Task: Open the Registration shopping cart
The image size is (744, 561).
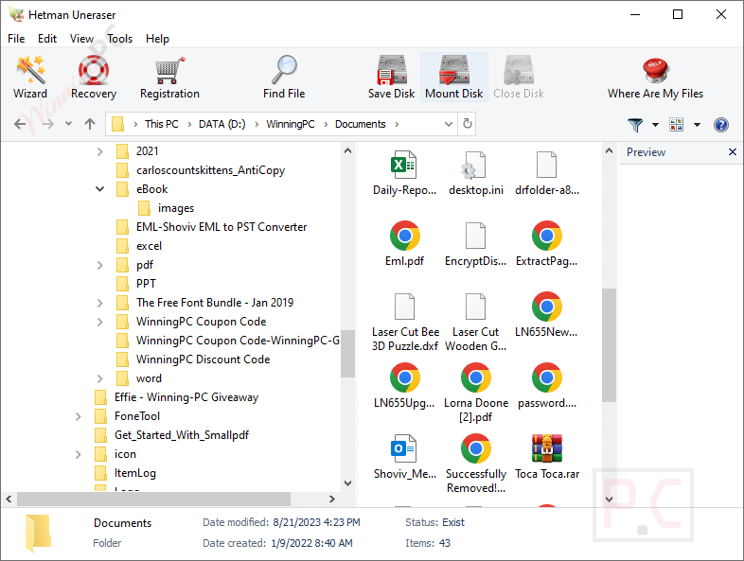Action: pyautogui.click(x=169, y=77)
